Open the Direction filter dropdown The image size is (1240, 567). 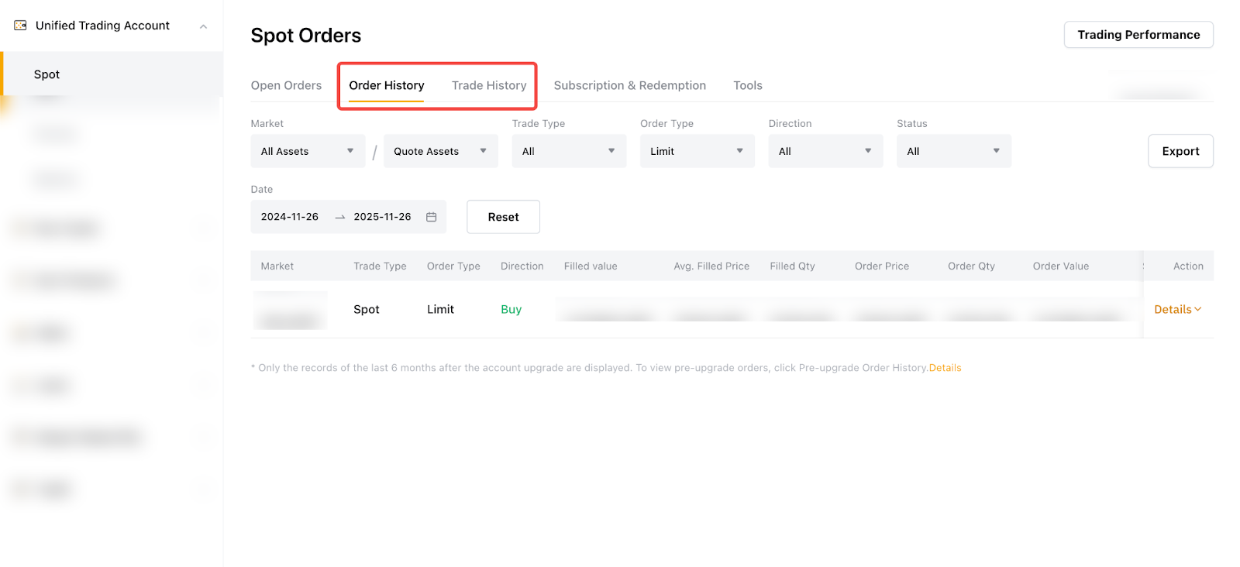(825, 152)
